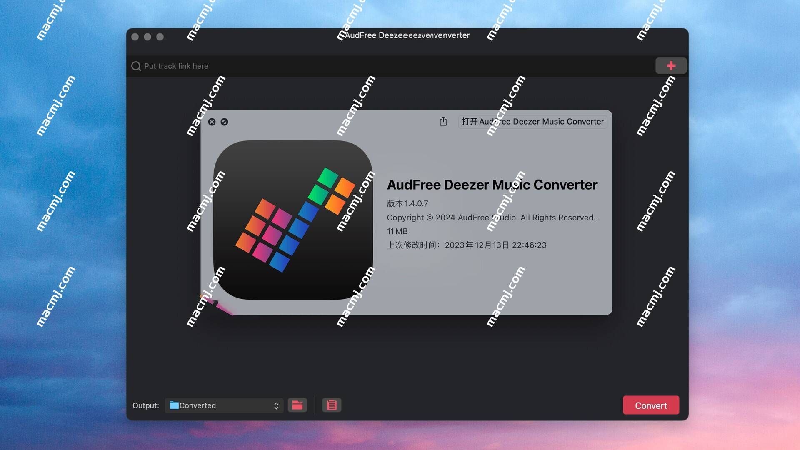
Task: Click into the 'Put track link here' field
Action: pos(392,66)
